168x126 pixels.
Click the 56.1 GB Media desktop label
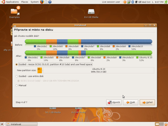pyautogui.click(x=53, y=112)
